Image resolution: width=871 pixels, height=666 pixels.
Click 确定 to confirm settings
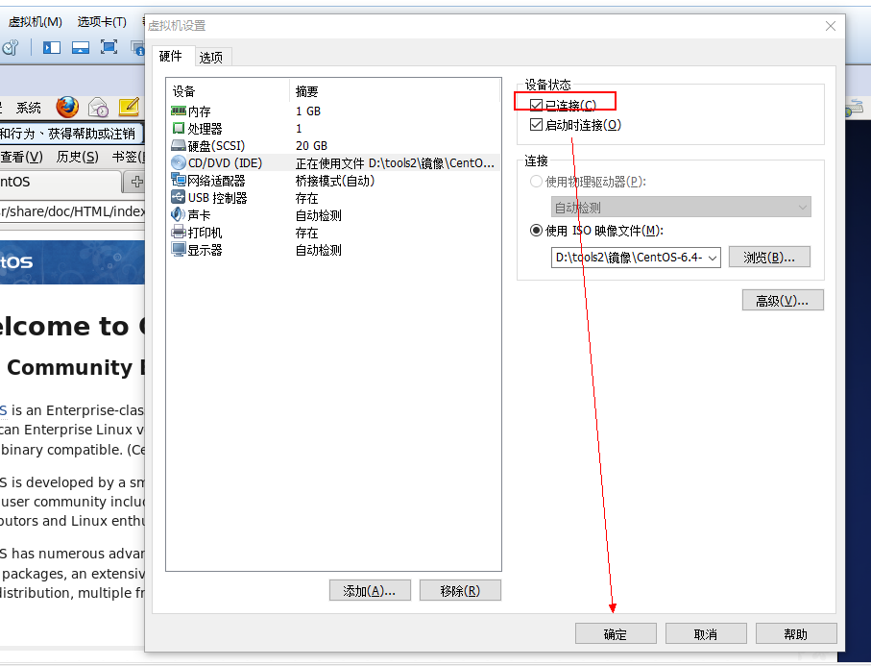(616, 634)
